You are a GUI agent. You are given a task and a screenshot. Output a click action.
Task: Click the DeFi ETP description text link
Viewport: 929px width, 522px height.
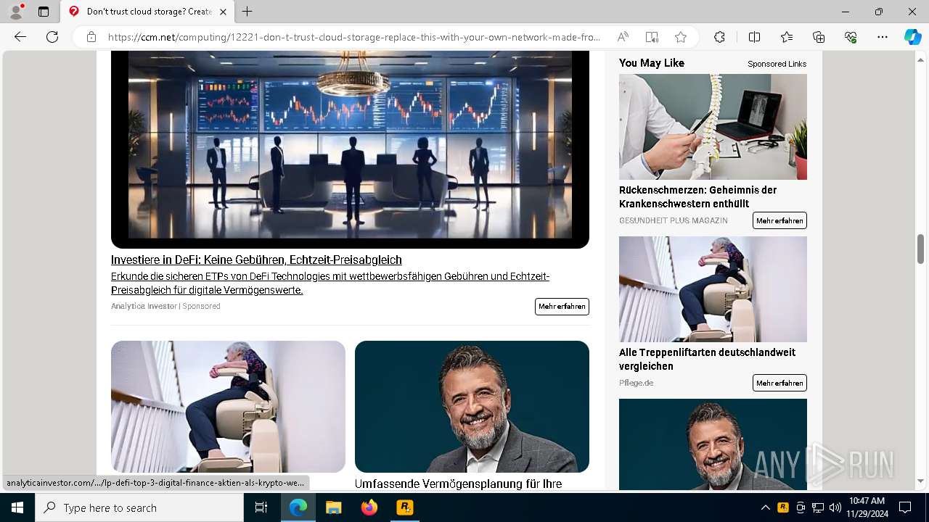point(330,283)
